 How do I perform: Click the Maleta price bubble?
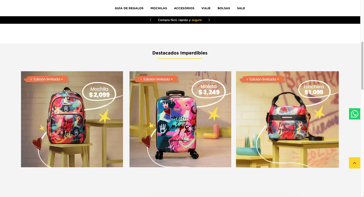209,89
